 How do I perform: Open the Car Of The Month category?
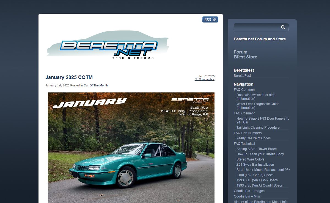96,85
